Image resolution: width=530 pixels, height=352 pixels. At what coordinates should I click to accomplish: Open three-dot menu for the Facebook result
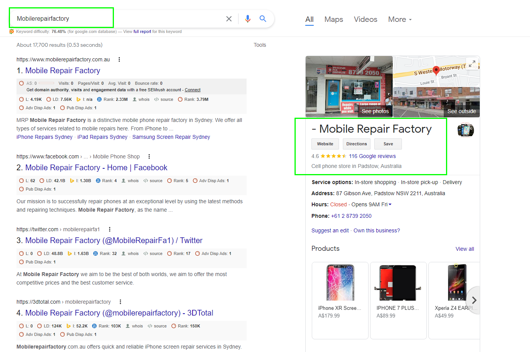pyautogui.click(x=149, y=156)
